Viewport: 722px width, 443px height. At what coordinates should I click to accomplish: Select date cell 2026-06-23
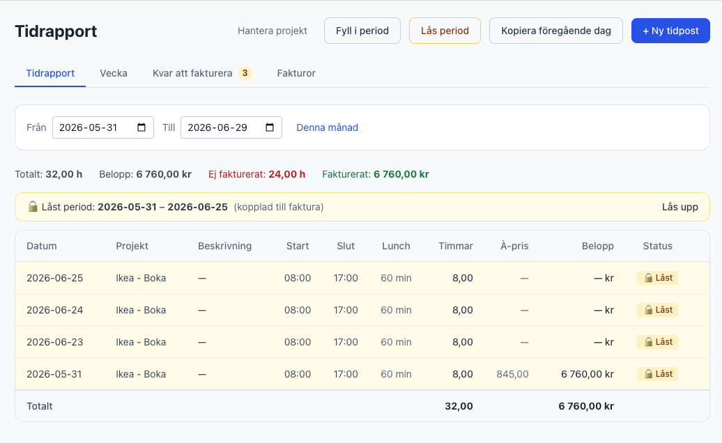[x=55, y=342]
